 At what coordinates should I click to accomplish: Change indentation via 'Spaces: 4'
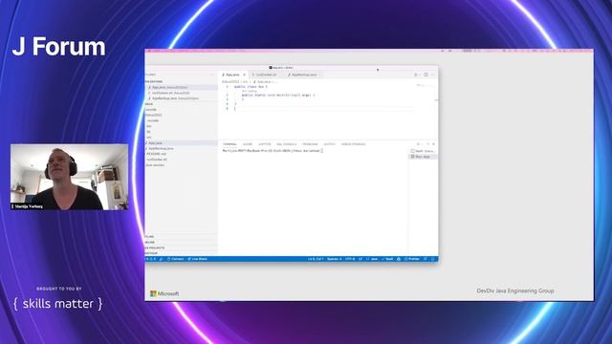[334, 259]
